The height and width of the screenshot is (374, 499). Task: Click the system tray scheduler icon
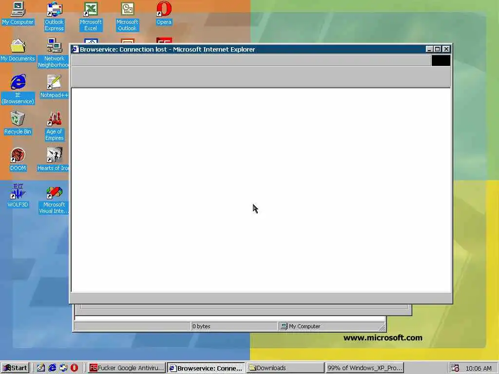point(455,368)
